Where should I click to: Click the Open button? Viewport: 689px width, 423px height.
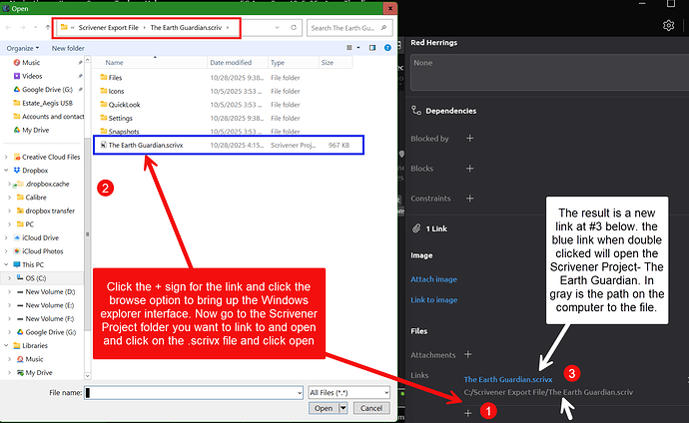(323, 407)
